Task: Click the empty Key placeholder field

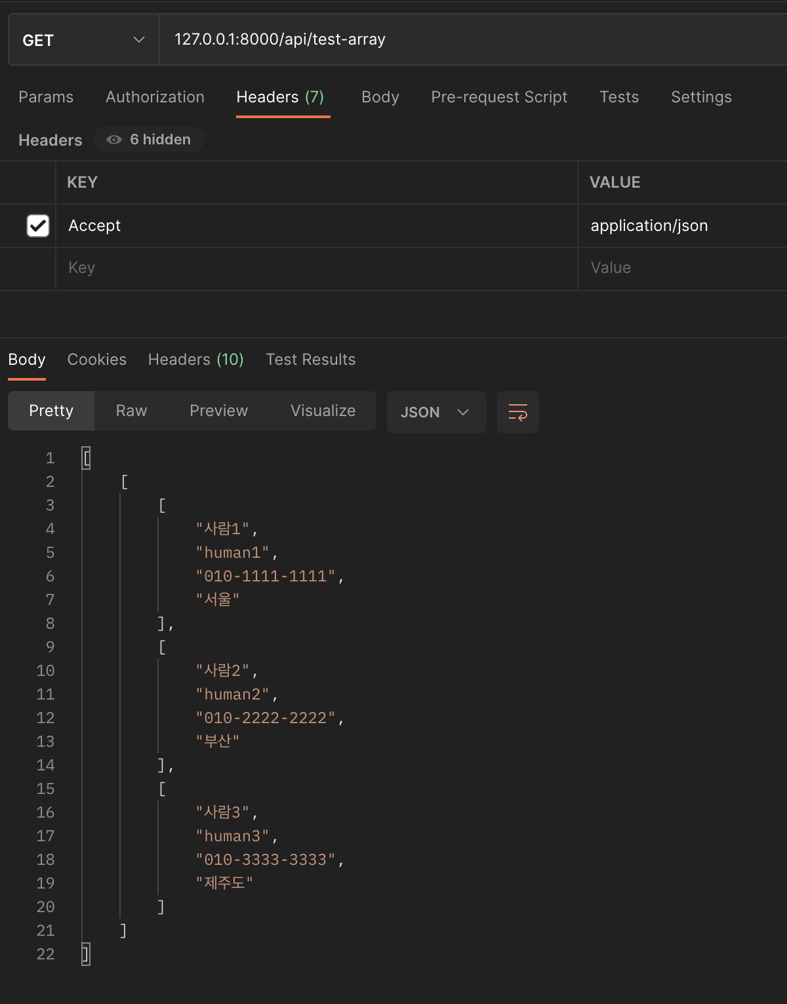Action: point(316,268)
